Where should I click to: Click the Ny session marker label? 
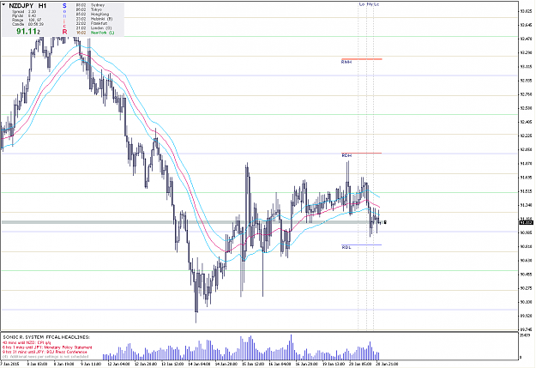[x=370, y=4]
